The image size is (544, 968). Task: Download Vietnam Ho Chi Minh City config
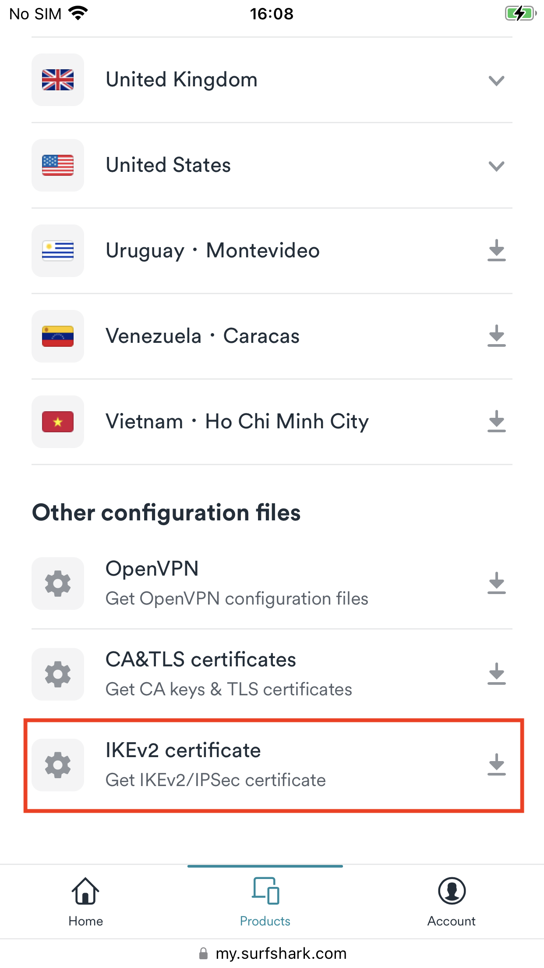(496, 421)
